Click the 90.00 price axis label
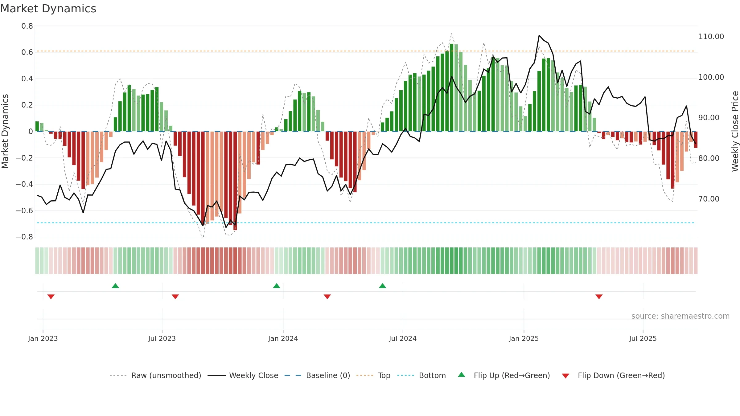Image resolution: width=740 pixels, height=416 pixels. 709,117
